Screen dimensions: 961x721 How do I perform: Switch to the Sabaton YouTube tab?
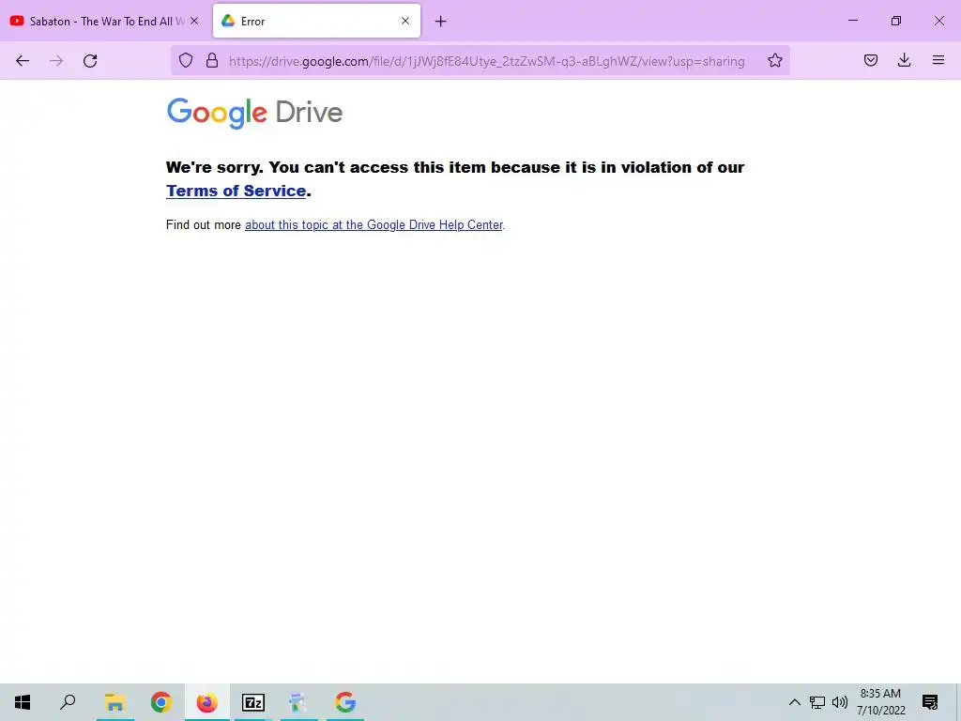pos(105,21)
